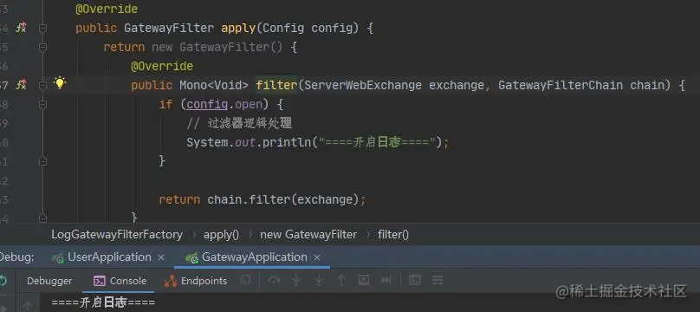Click the 'GatewayFilterChain' parameter type

[561, 85]
